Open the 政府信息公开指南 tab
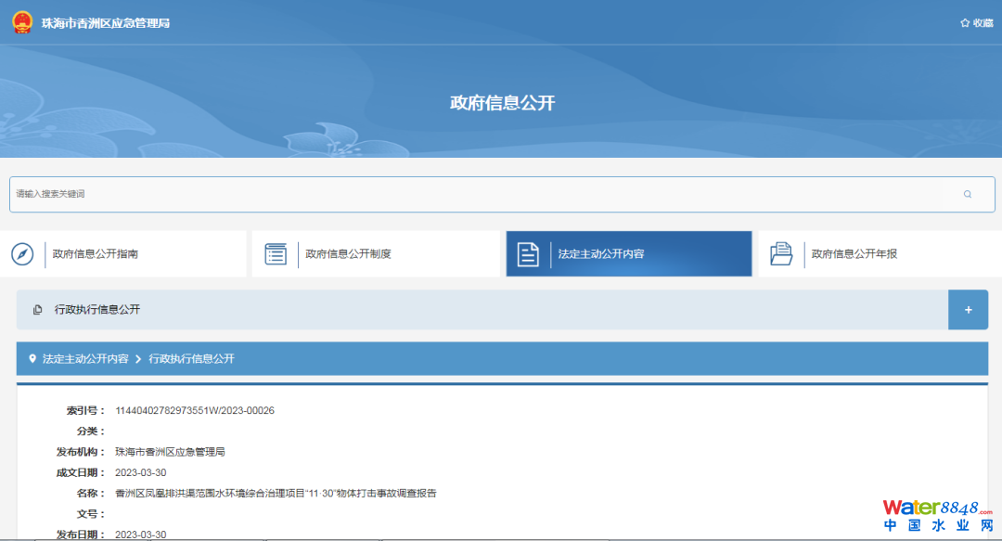 96,254
